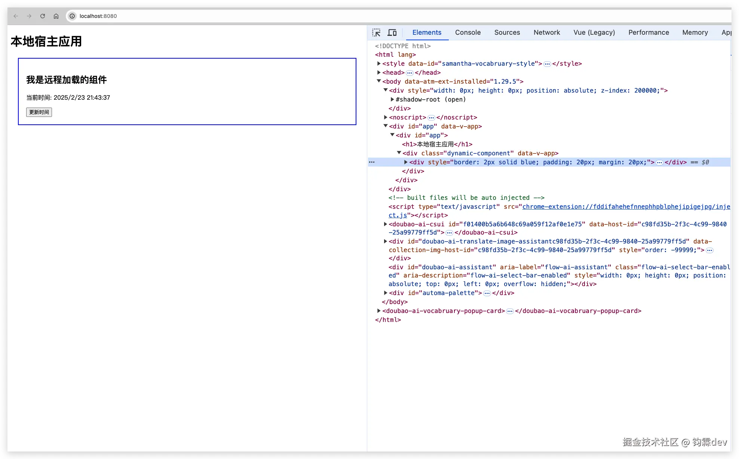The width and height of the screenshot is (739, 459).
Task: Click the localhost:8080 address field
Action: (x=98, y=16)
